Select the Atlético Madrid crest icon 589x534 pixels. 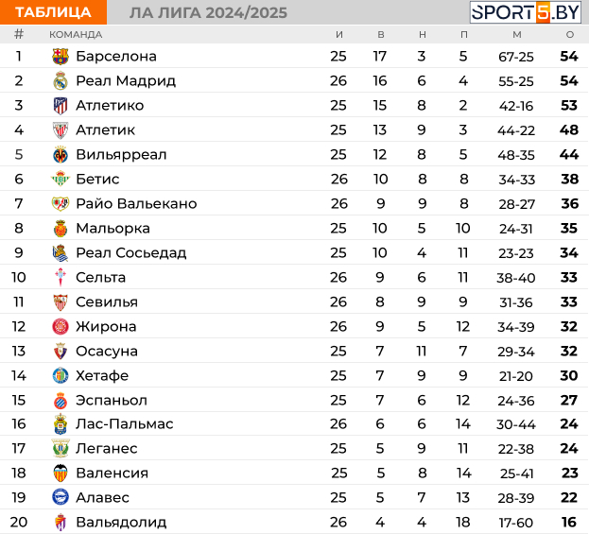(61, 106)
